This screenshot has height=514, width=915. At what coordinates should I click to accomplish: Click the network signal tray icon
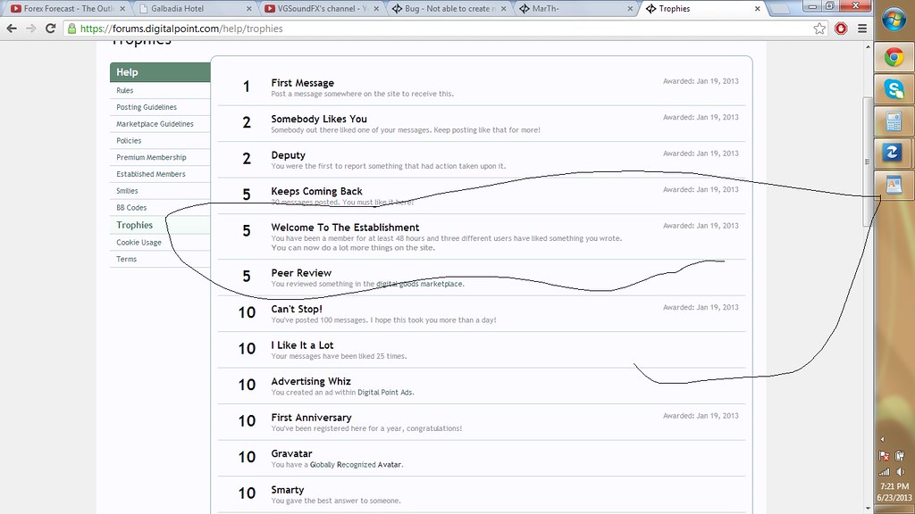pos(884,471)
